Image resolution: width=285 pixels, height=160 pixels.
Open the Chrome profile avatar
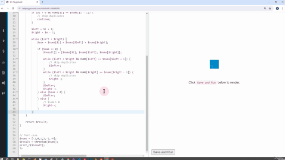point(277,8)
